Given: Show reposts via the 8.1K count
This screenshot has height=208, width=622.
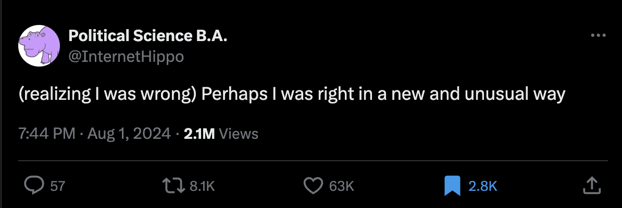Looking at the screenshot, I should pyautogui.click(x=202, y=186).
